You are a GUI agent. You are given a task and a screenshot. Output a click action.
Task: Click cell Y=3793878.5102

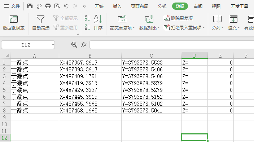click(x=151, y=103)
